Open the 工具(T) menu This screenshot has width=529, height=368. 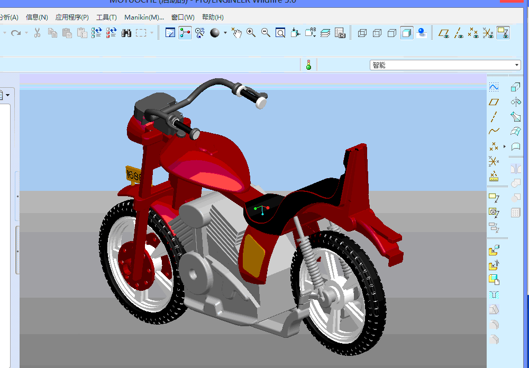coord(106,17)
